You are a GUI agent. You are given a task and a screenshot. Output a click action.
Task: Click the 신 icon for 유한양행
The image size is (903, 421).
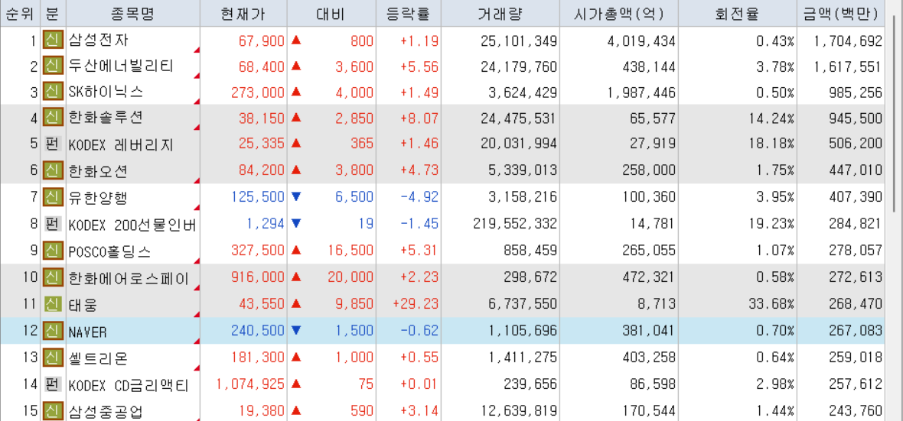click(54, 197)
